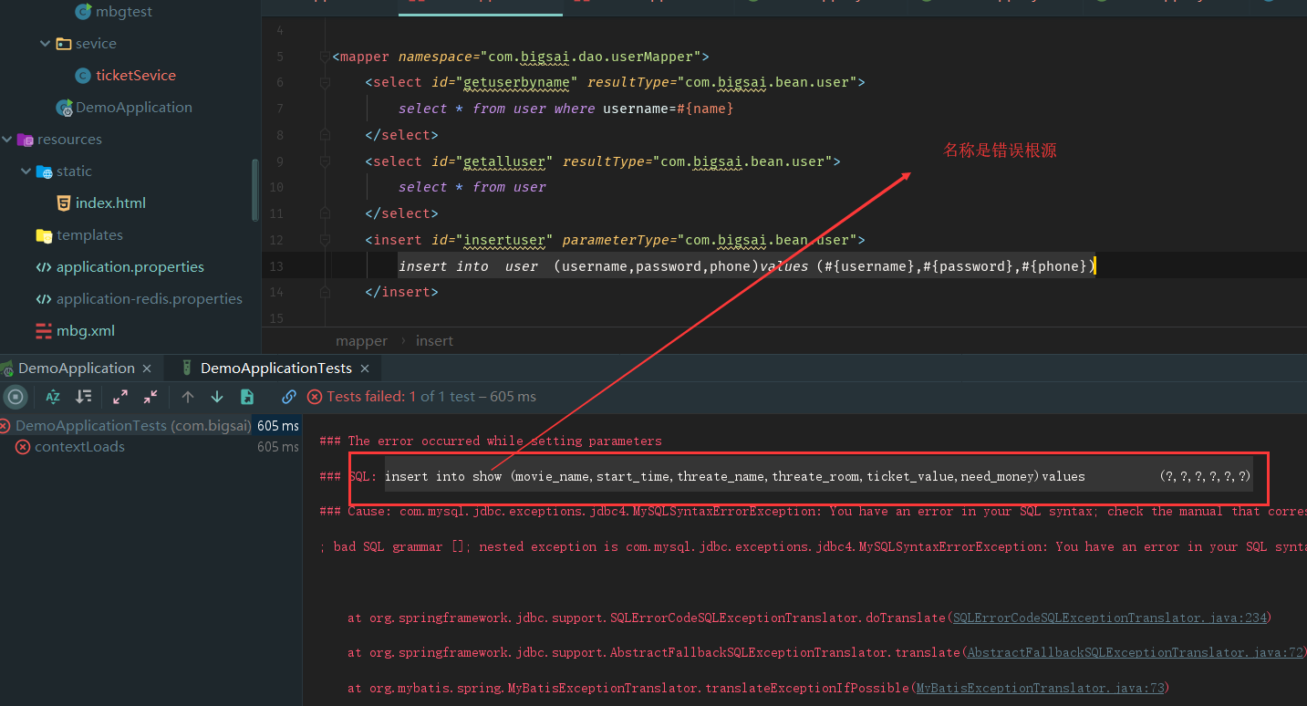
Task: Collapse the static folder
Action: [x=26, y=171]
